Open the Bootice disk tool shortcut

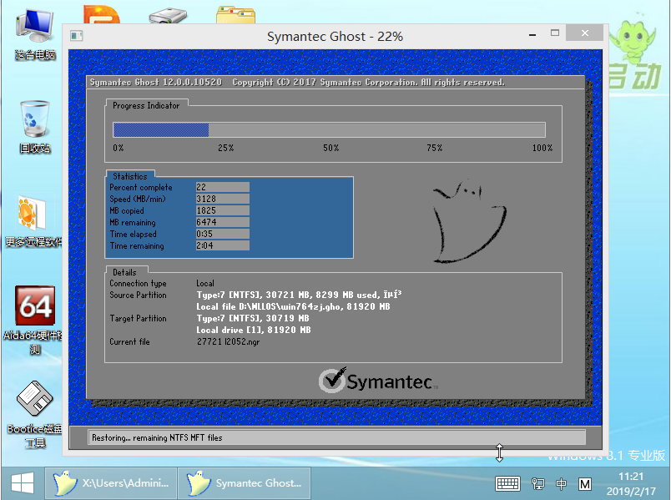(34, 404)
